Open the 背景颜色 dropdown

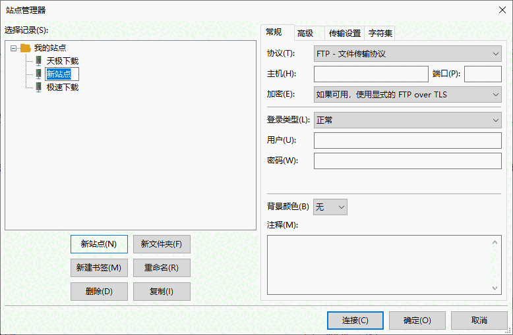(330, 207)
